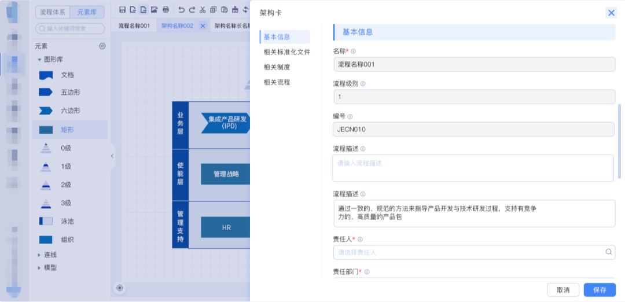
Task: Switch to the 流程体系 toggle
Action: [x=53, y=12]
